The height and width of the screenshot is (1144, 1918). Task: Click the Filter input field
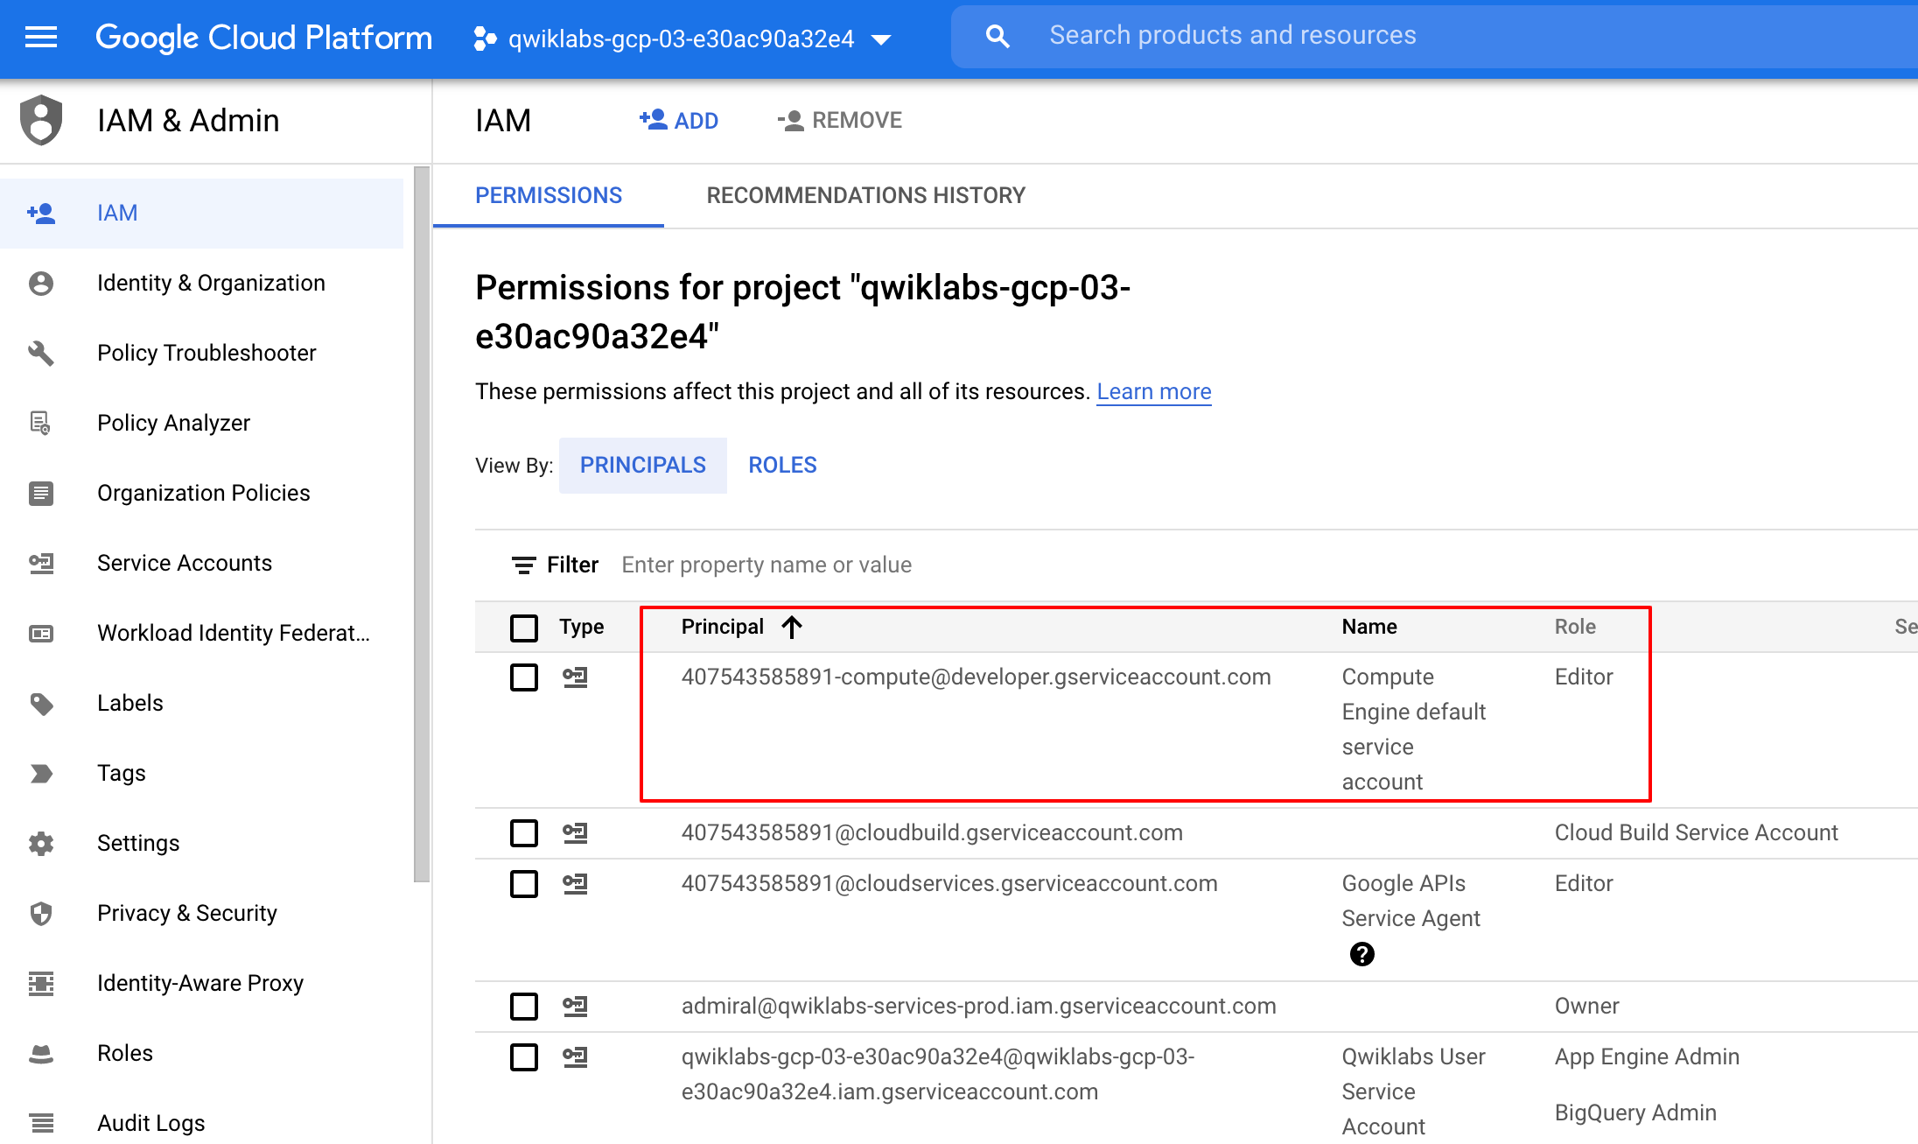click(x=766, y=564)
